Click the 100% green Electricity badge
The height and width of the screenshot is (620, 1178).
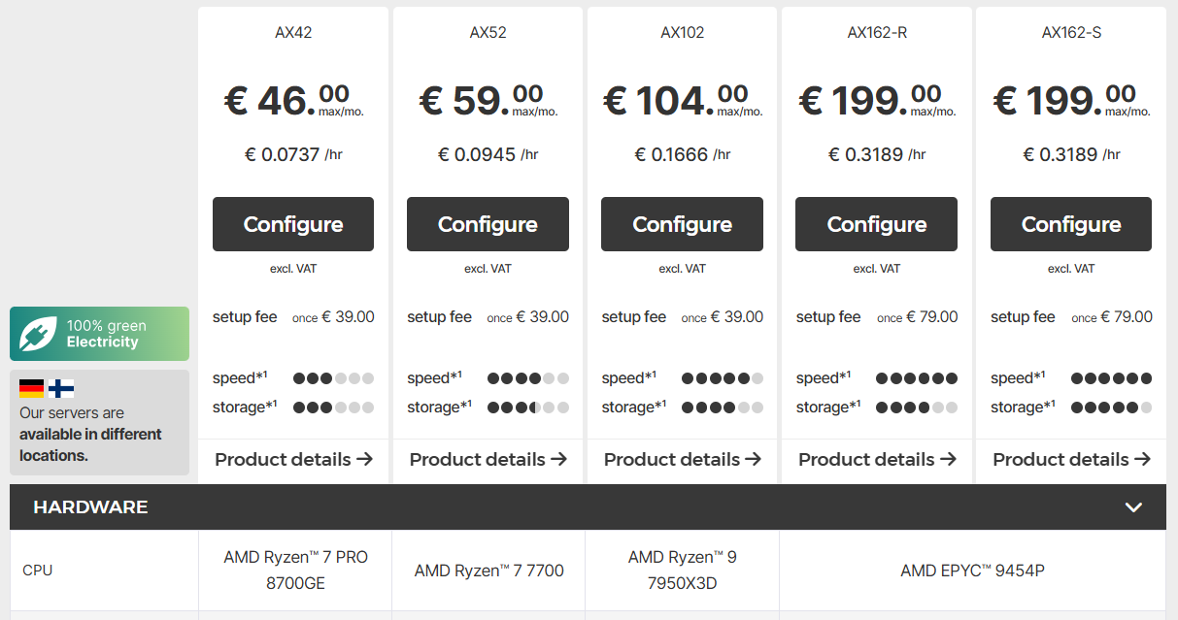tap(99, 334)
